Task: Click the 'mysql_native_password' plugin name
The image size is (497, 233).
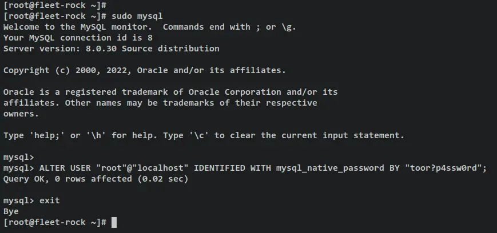Action: click(330, 168)
